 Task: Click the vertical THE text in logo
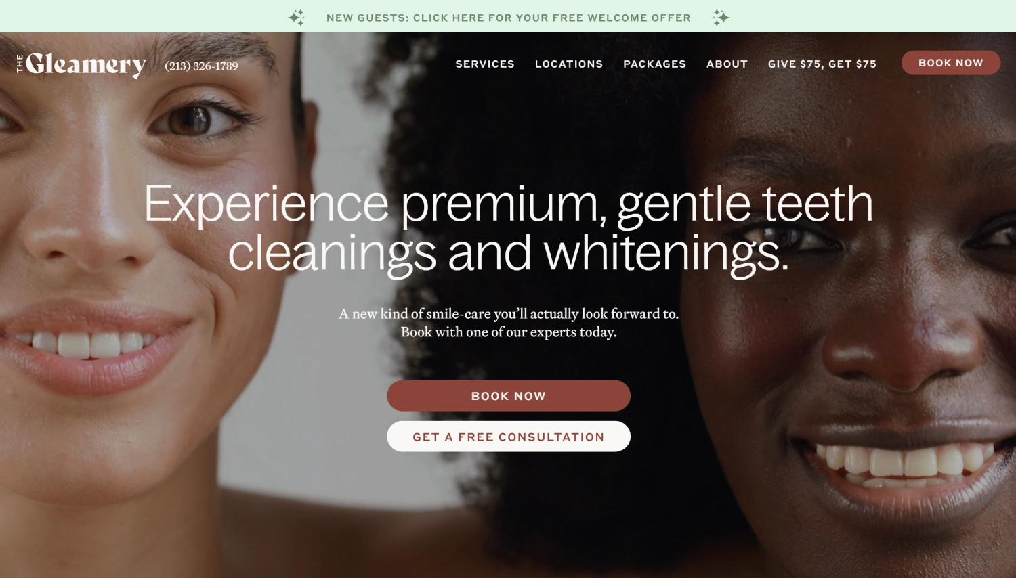pyautogui.click(x=20, y=64)
